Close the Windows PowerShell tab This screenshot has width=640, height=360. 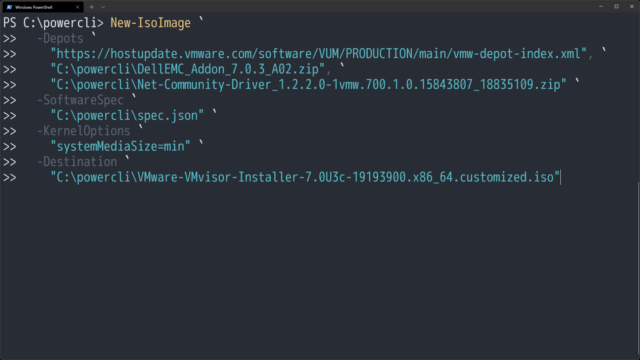(x=77, y=7)
